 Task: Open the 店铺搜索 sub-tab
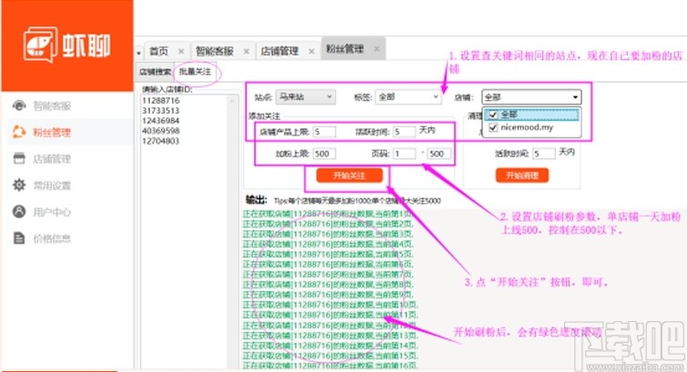point(155,72)
